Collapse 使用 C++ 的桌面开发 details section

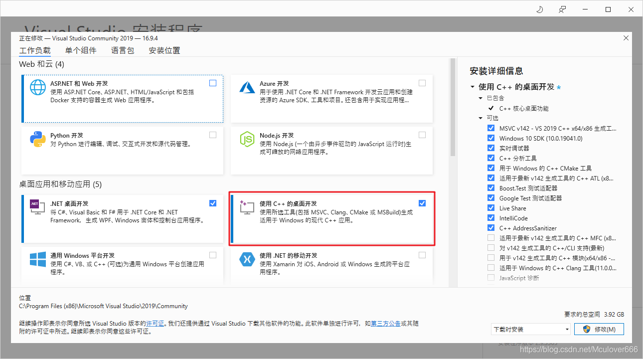pyautogui.click(x=473, y=87)
